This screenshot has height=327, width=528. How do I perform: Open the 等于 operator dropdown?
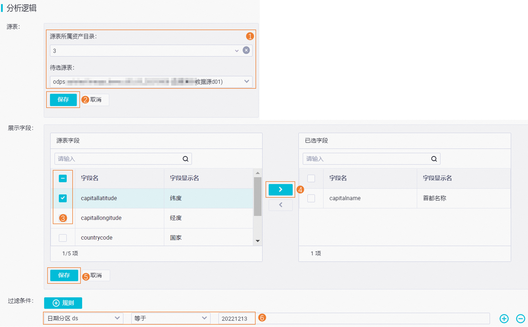click(171, 318)
